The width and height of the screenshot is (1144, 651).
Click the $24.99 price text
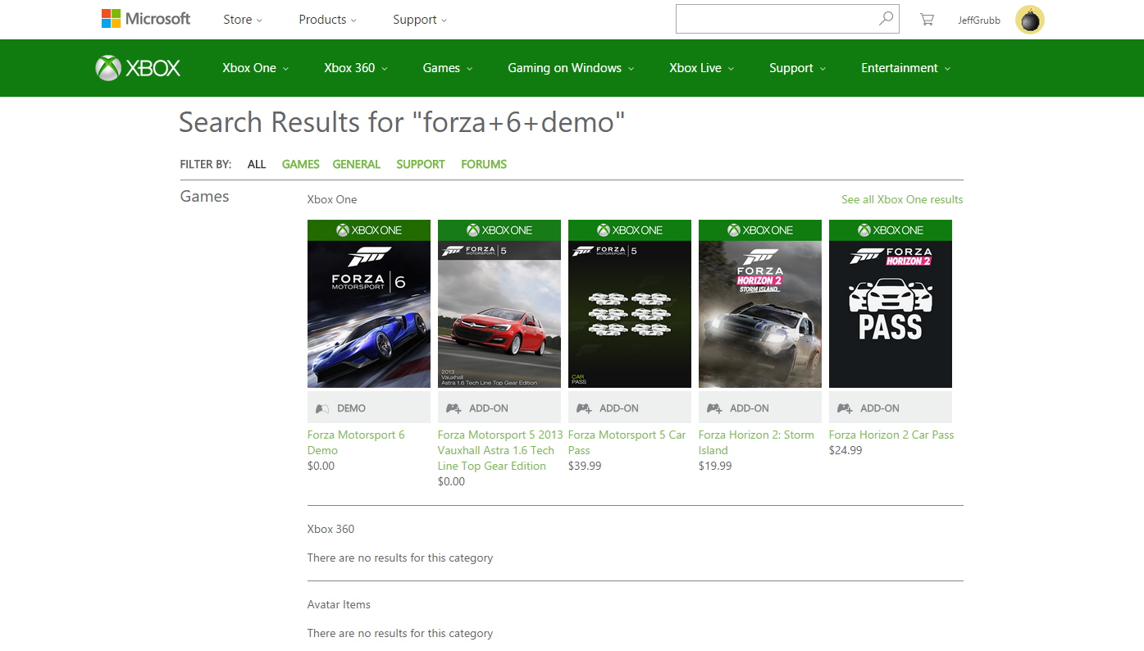pos(845,450)
